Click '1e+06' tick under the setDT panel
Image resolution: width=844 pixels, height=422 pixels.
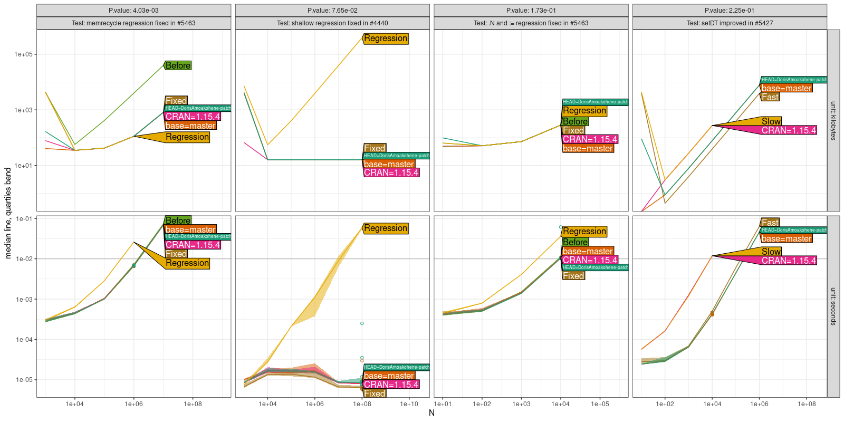[759, 404]
